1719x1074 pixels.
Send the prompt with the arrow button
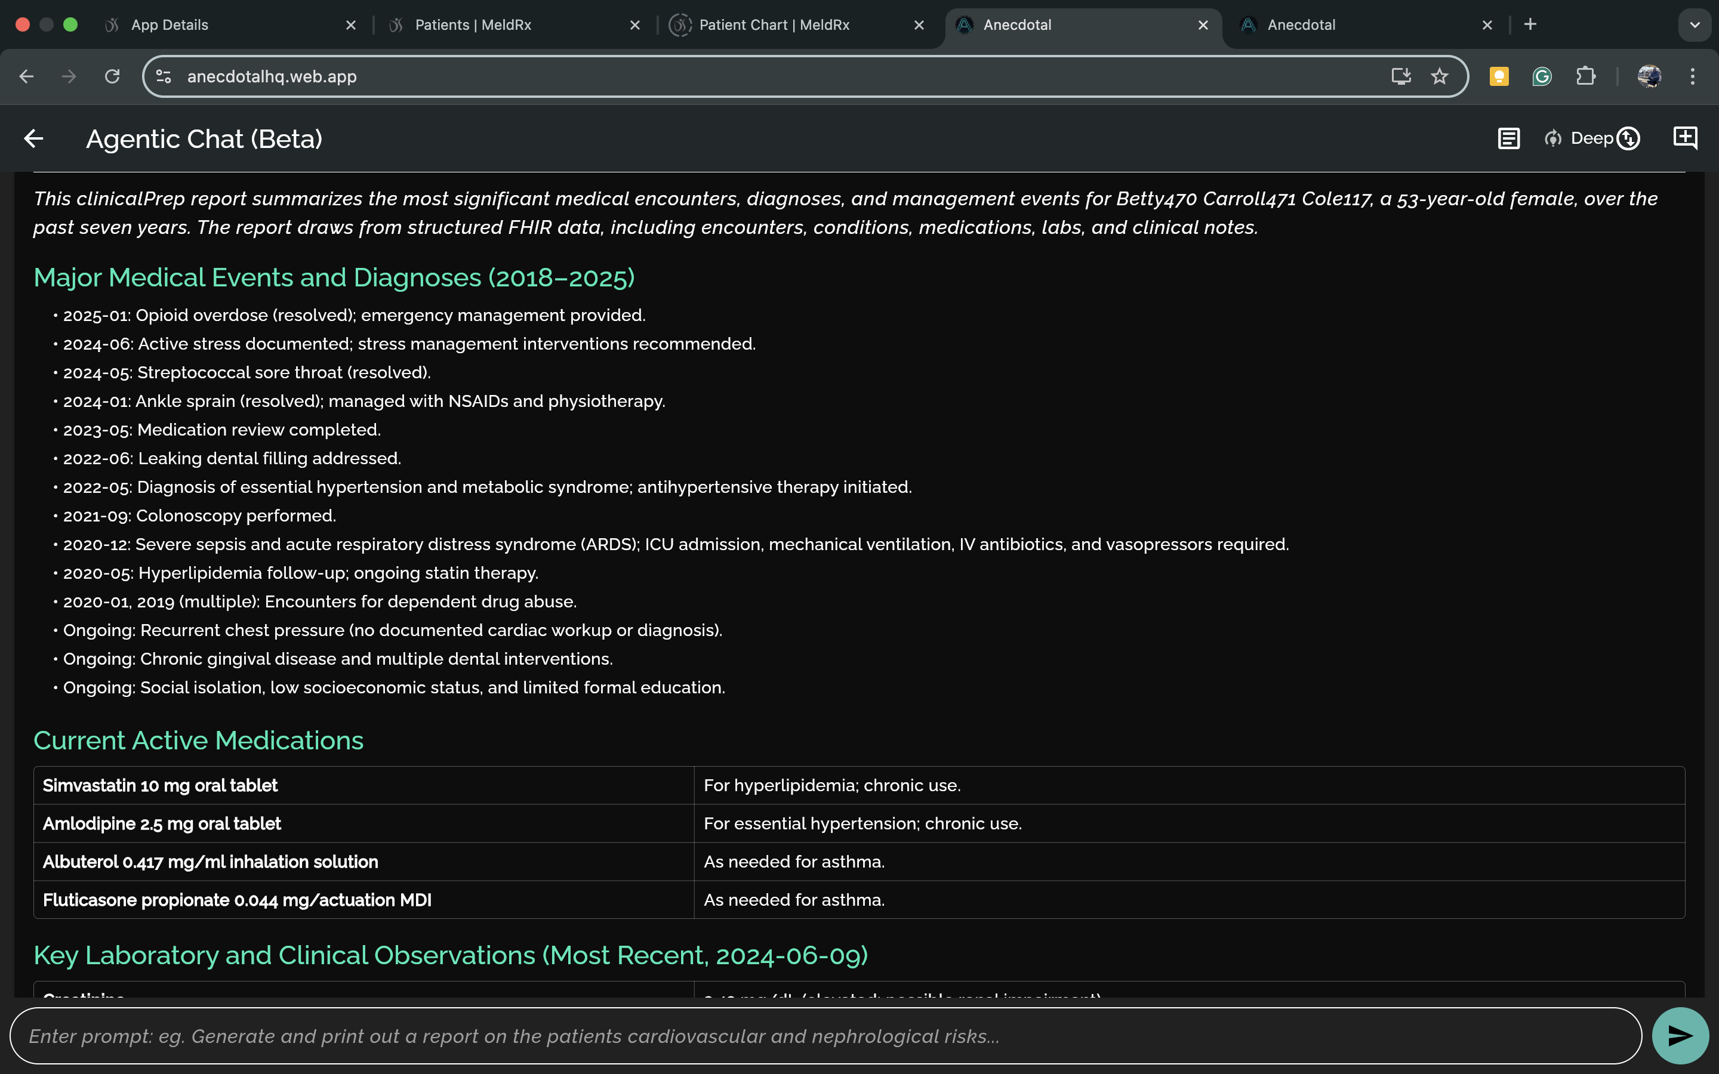(x=1679, y=1036)
